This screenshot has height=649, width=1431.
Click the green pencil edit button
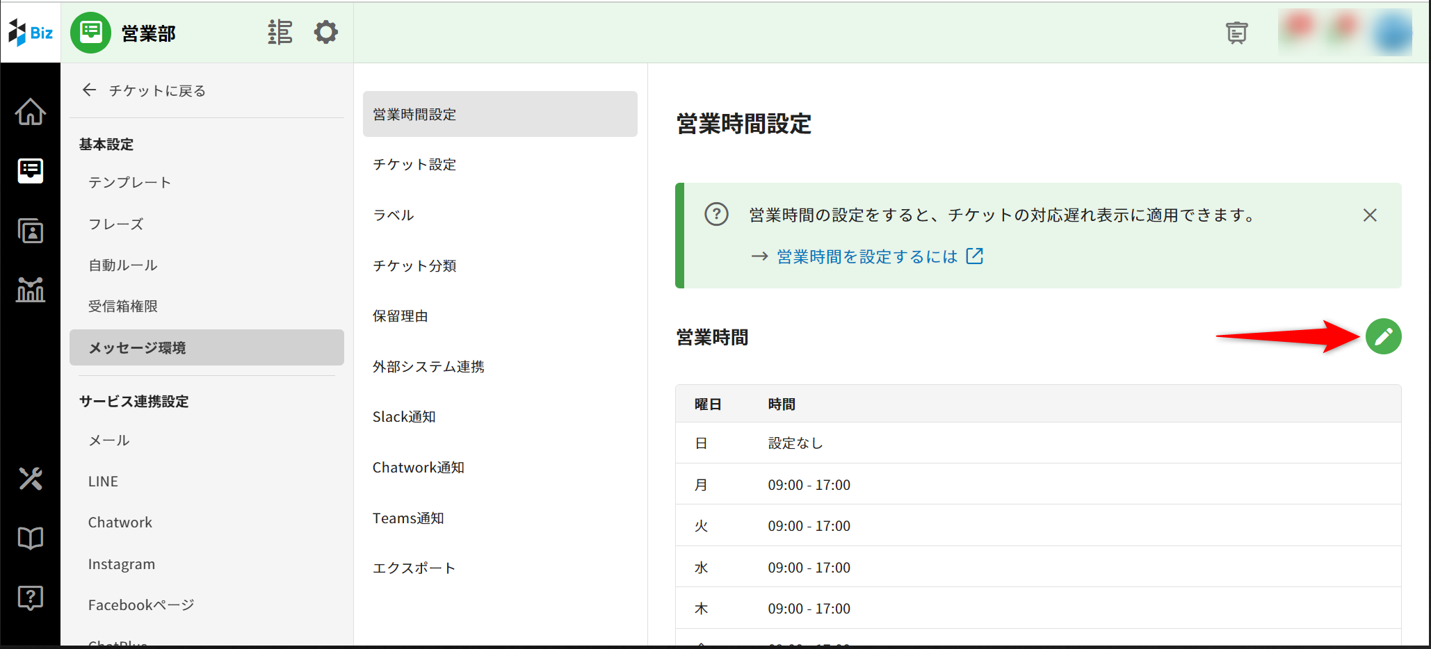tap(1383, 337)
